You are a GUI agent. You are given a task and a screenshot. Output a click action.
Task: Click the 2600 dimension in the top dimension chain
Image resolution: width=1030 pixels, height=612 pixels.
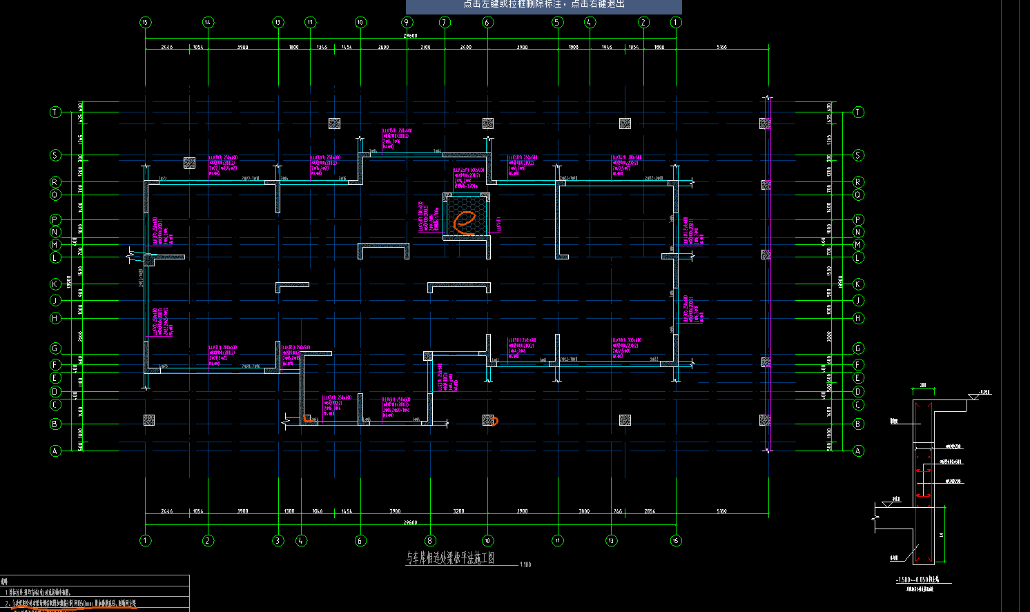click(383, 47)
